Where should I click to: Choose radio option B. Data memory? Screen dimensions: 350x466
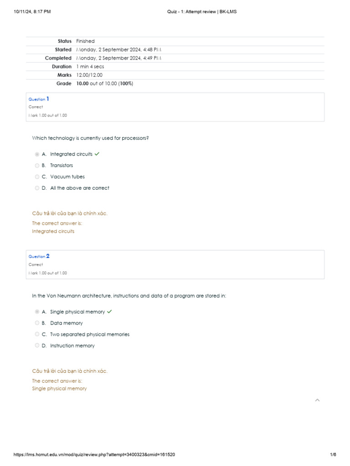coord(37,323)
